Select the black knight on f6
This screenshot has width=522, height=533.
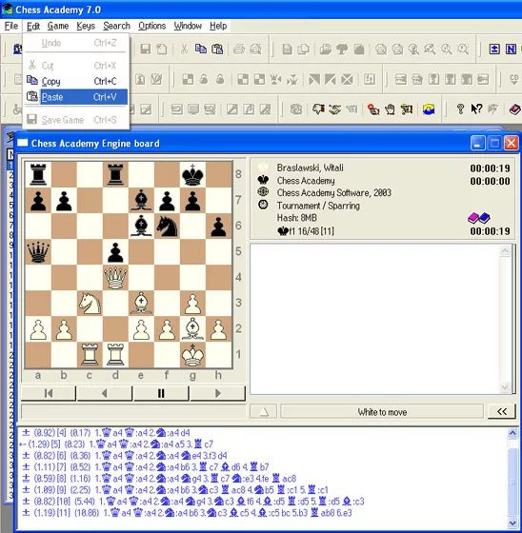point(167,227)
